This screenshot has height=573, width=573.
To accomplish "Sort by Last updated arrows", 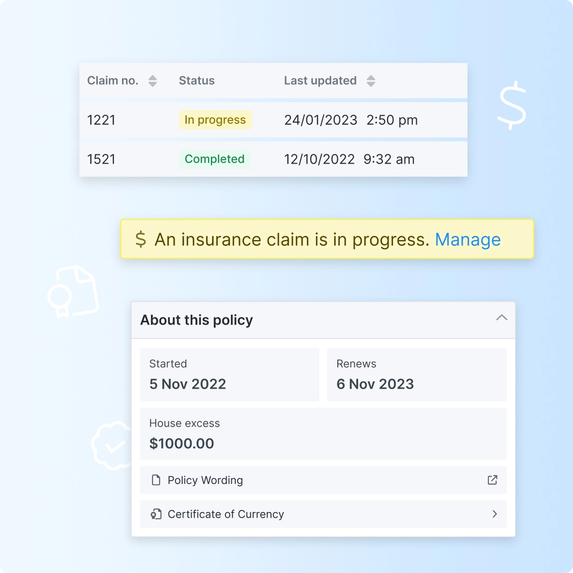I will pyautogui.click(x=371, y=81).
